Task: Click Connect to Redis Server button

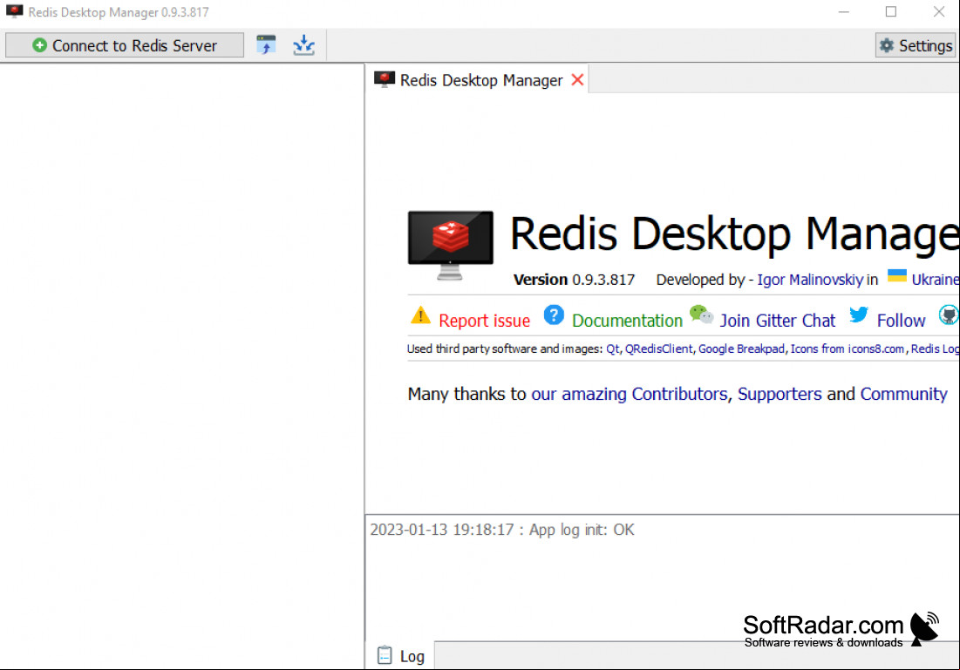Action: pos(125,45)
